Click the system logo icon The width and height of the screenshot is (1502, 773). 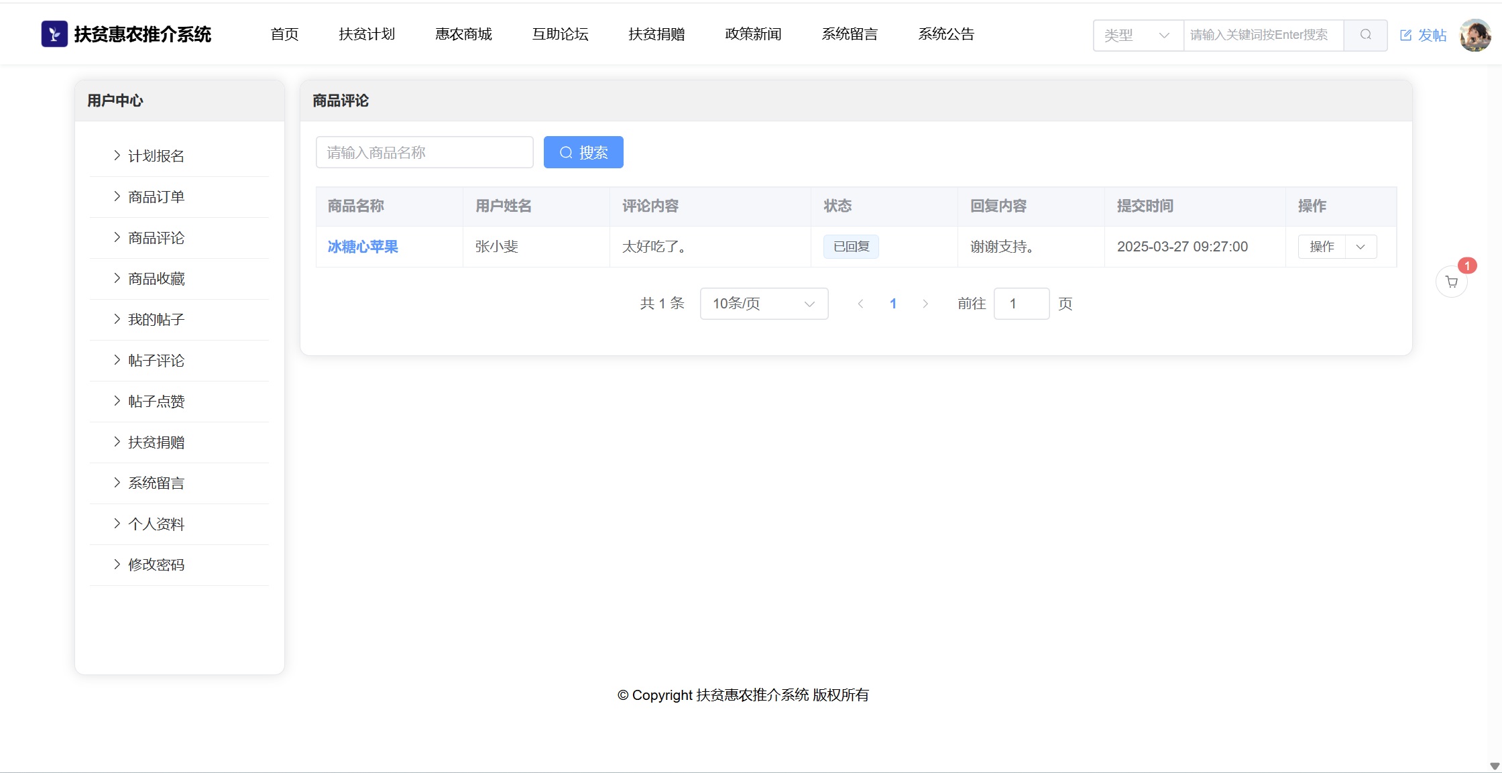pos(54,34)
